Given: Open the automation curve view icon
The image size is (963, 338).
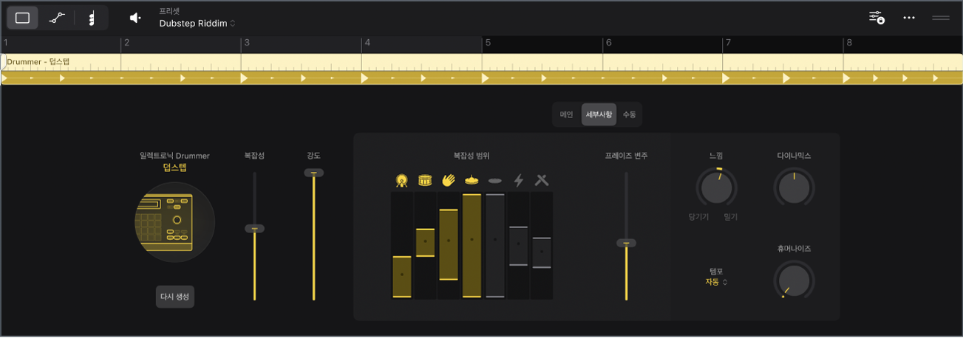Looking at the screenshot, I should [57, 18].
